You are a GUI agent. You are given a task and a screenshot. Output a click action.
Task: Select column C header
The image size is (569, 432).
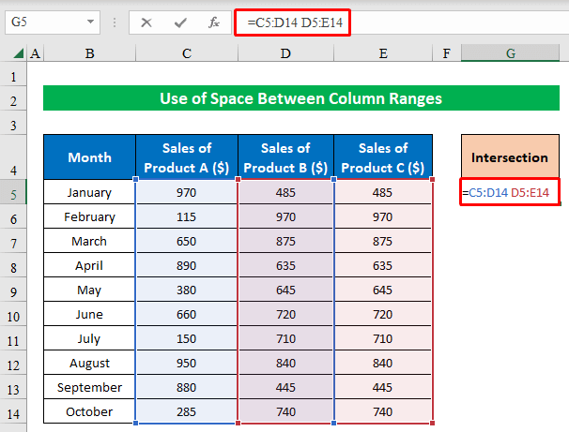pyautogui.click(x=187, y=54)
